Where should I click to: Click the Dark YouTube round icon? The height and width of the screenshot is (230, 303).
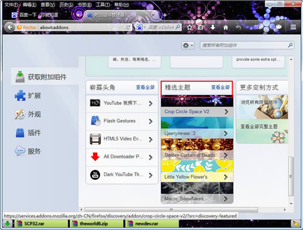95,175
